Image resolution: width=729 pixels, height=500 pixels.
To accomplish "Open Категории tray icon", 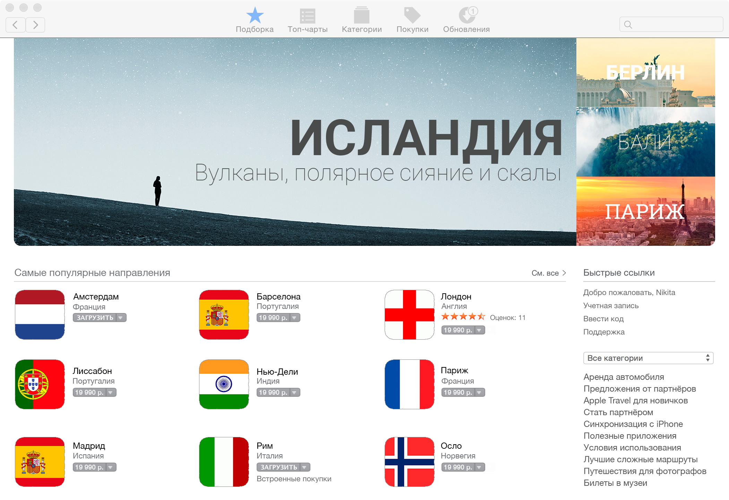I will pos(361,16).
